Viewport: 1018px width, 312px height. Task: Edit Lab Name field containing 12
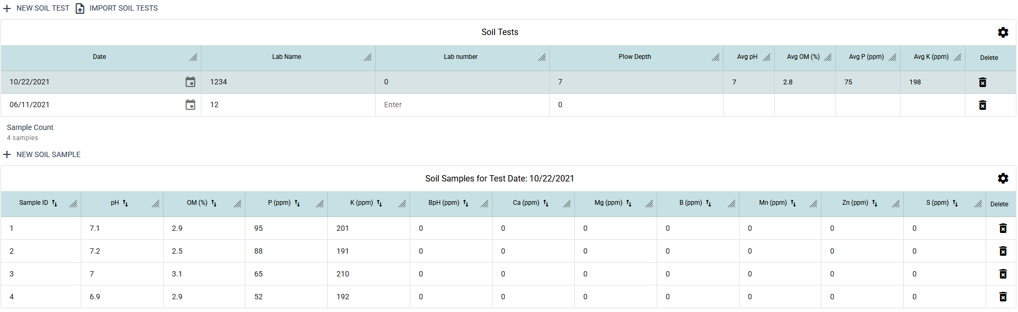[288, 105]
